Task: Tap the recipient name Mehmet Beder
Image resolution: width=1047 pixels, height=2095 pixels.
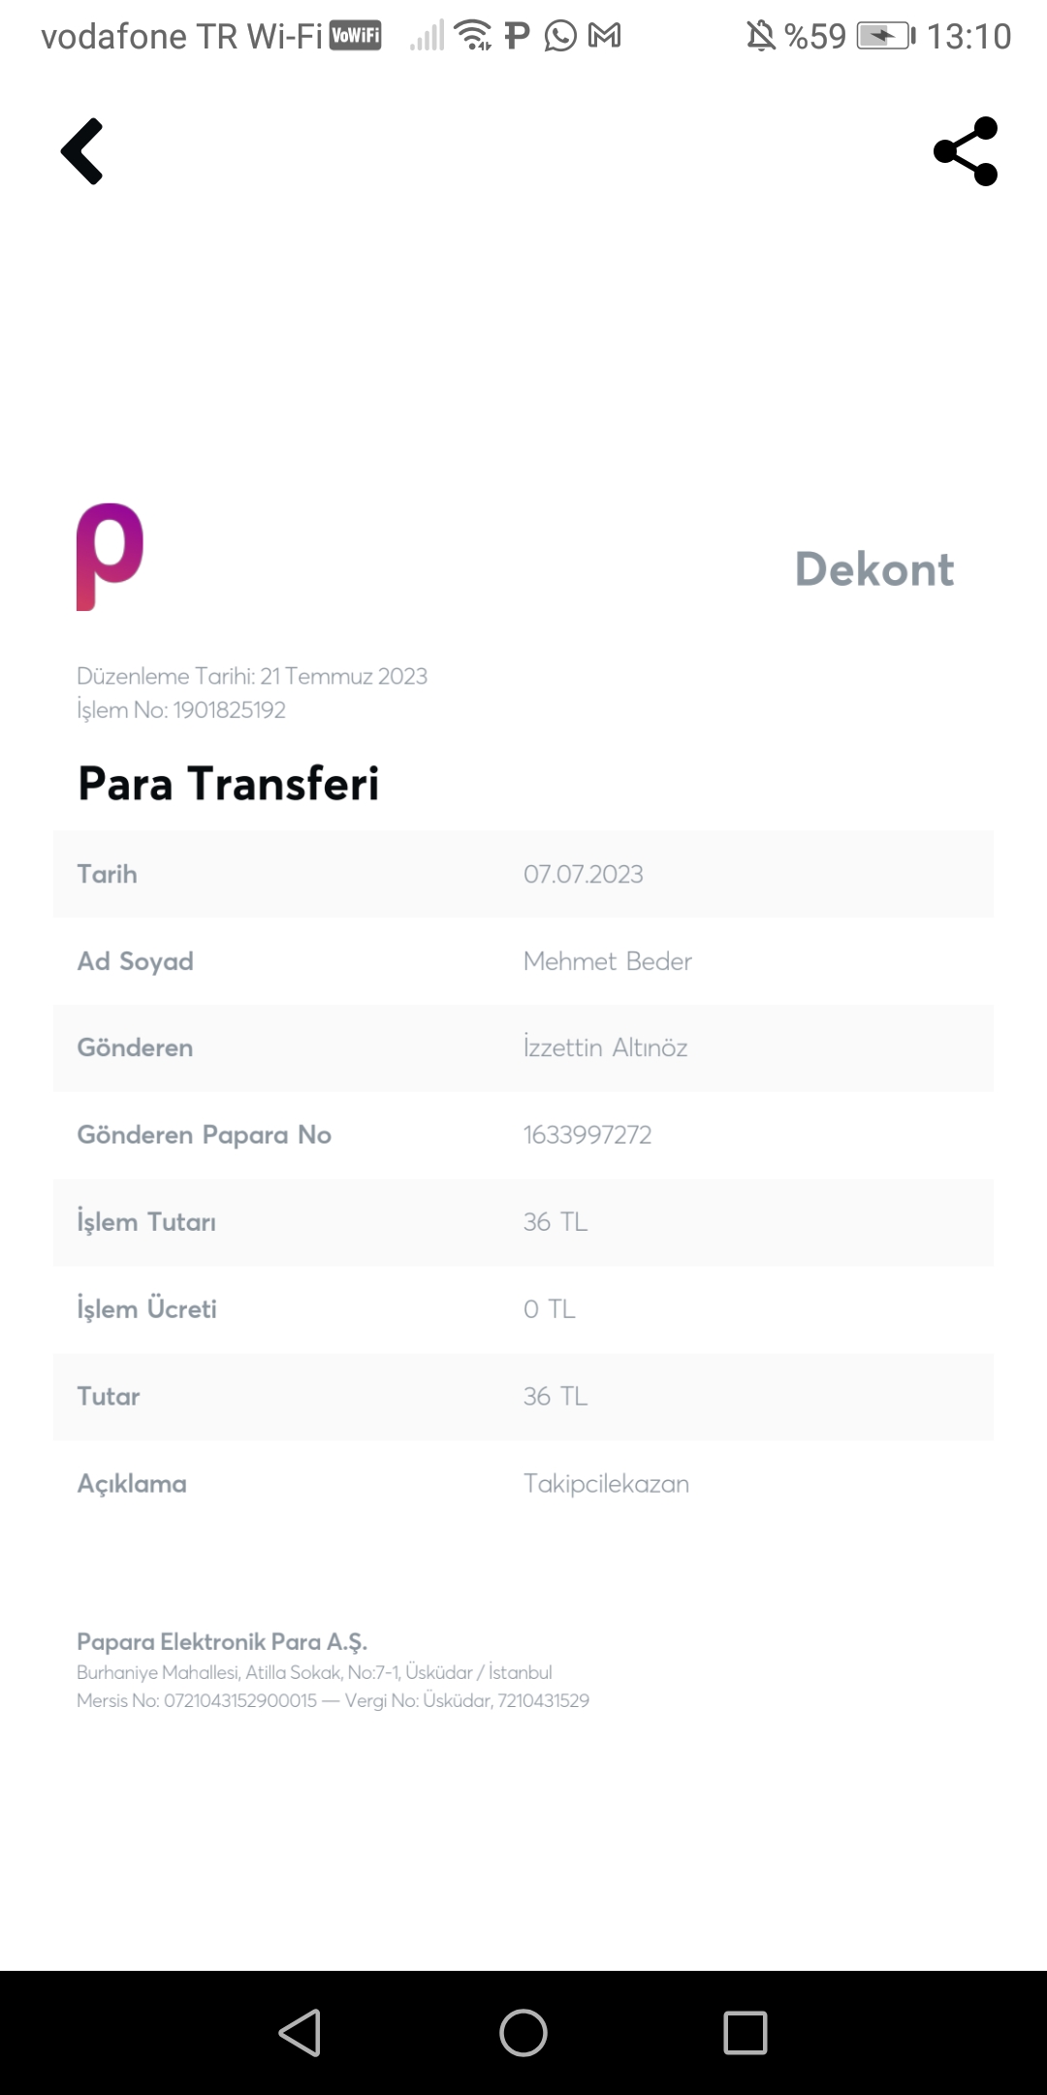Action: point(608,961)
